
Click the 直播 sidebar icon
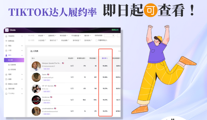coord(6,79)
